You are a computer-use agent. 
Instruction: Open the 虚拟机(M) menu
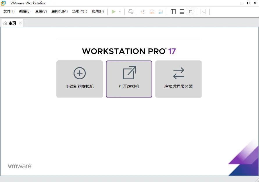[x=60, y=11]
